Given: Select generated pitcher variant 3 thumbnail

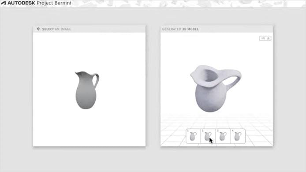Looking at the screenshot, I should [223, 136].
